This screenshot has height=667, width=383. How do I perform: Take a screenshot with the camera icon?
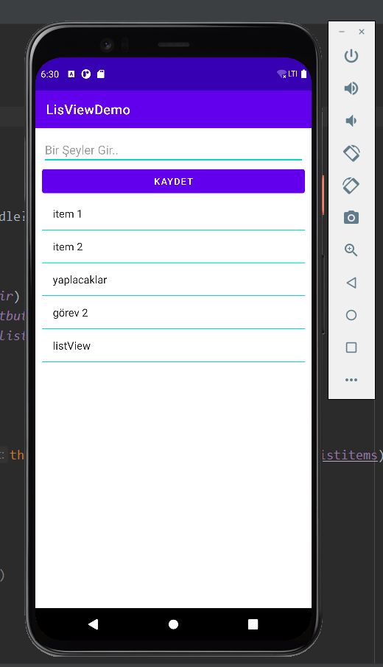351,217
